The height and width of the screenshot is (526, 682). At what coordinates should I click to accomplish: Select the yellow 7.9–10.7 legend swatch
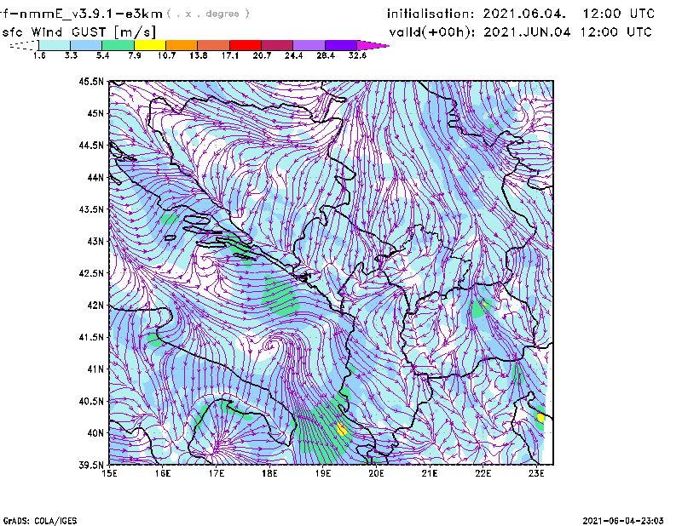point(150,45)
